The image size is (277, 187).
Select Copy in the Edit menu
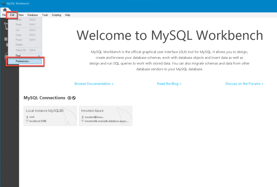coord(25,35)
